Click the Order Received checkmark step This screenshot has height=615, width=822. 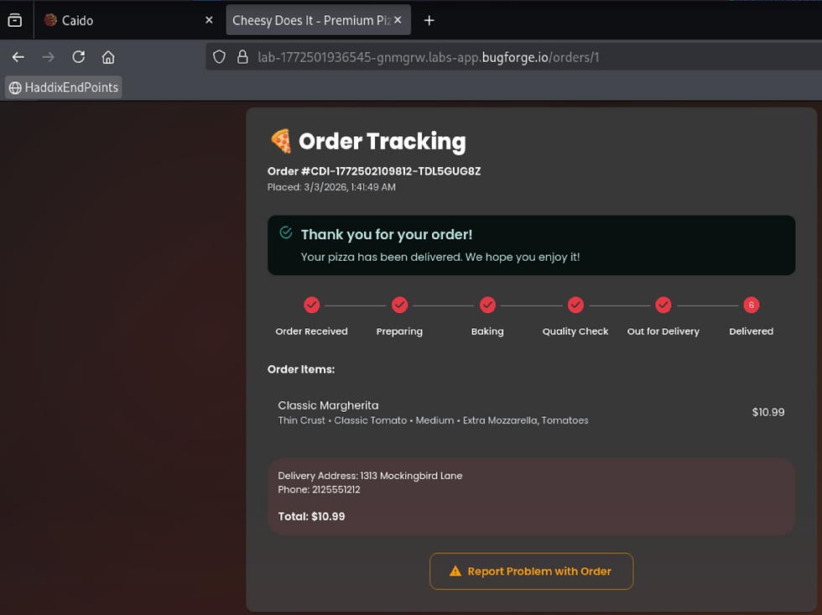(311, 305)
